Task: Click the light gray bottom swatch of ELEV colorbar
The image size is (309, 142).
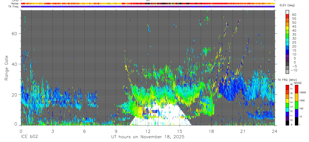Action: [287, 71]
